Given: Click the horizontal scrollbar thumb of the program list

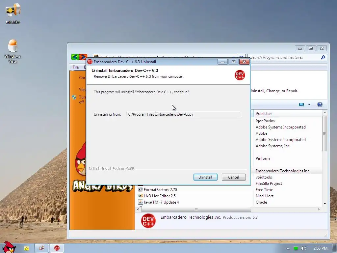Looking at the screenshot, I should tap(196, 209).
